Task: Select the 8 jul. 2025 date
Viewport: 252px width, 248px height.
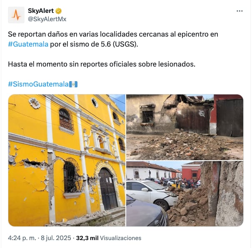Action: tap(56, 238)
